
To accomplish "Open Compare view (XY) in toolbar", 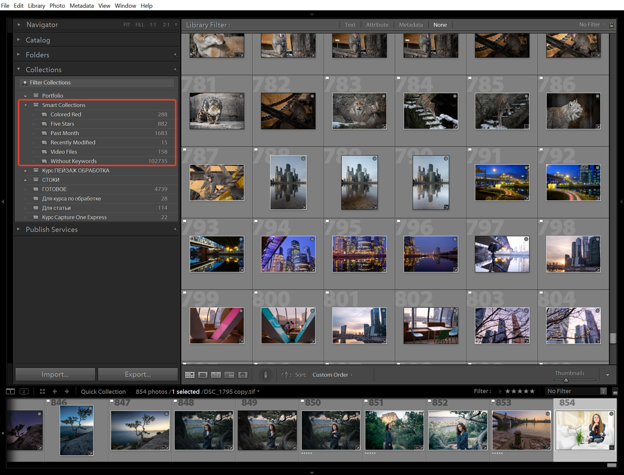I will click(216, 375).
